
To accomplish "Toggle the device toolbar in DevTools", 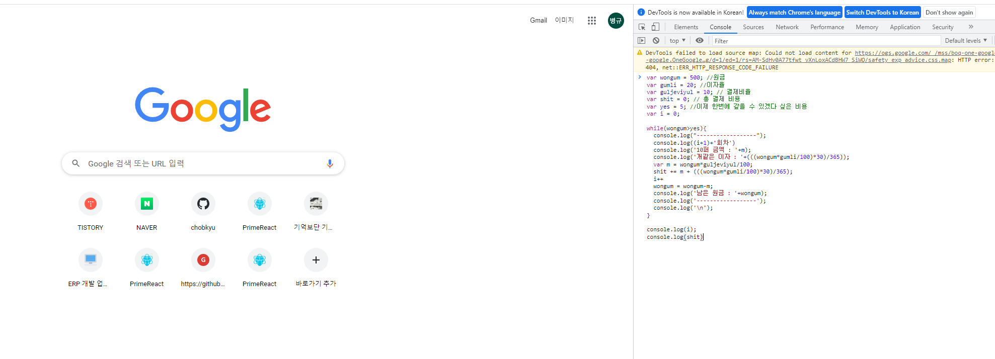I will (x=655, y=27).
